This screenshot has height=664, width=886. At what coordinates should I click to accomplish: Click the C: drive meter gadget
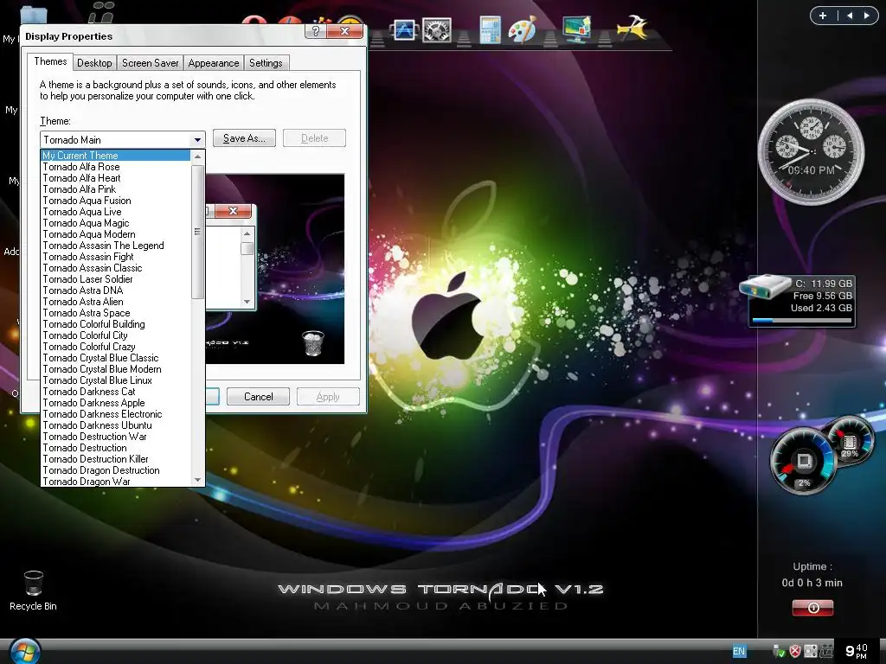[x=802, y=302]
